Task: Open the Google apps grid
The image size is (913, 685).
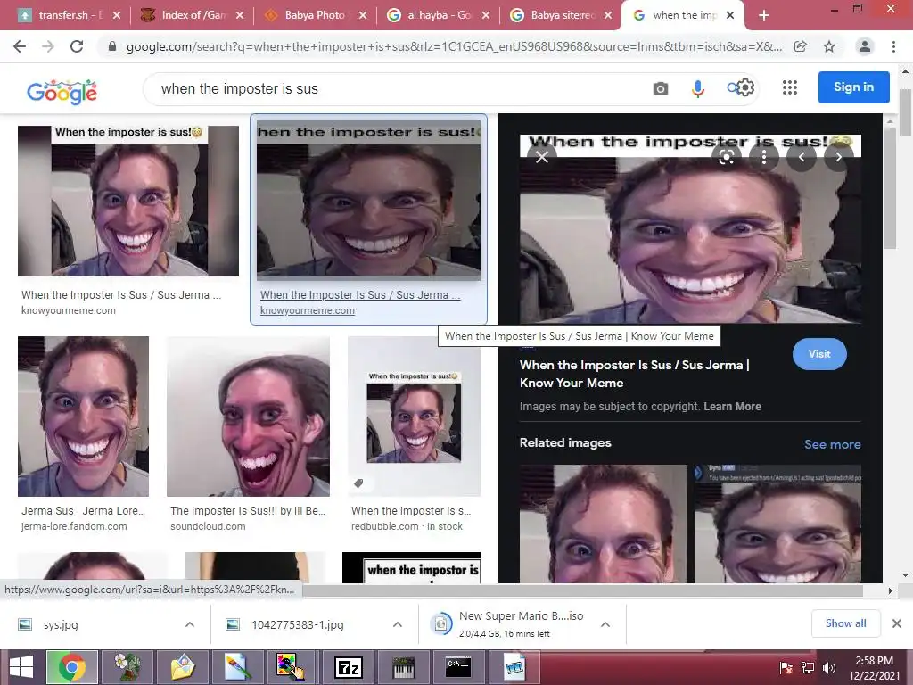Action: [790, 87]
